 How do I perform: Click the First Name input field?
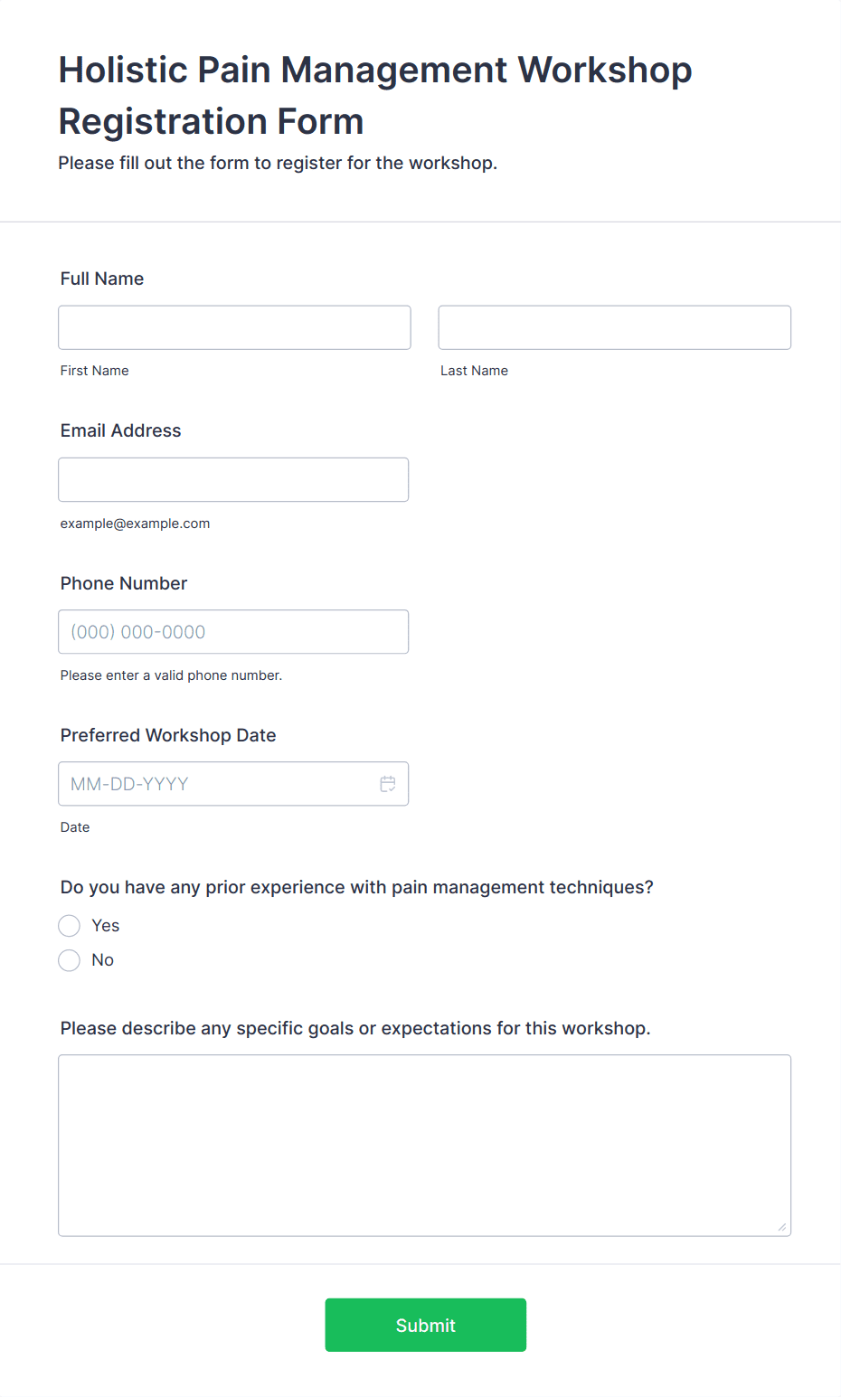[234, 327]
